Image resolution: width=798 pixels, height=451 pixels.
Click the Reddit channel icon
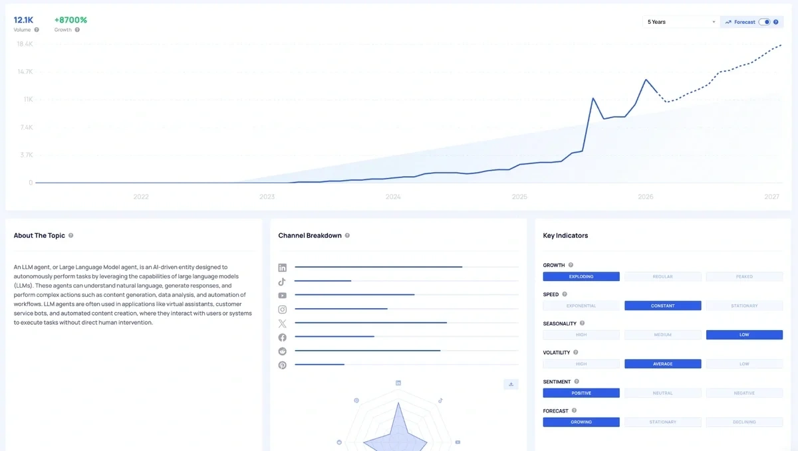point(283,351)
